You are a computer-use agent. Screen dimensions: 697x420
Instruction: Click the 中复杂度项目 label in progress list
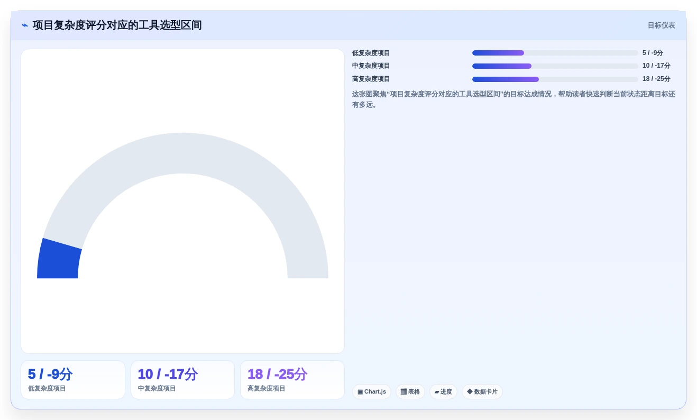click(x=371, y=66)
